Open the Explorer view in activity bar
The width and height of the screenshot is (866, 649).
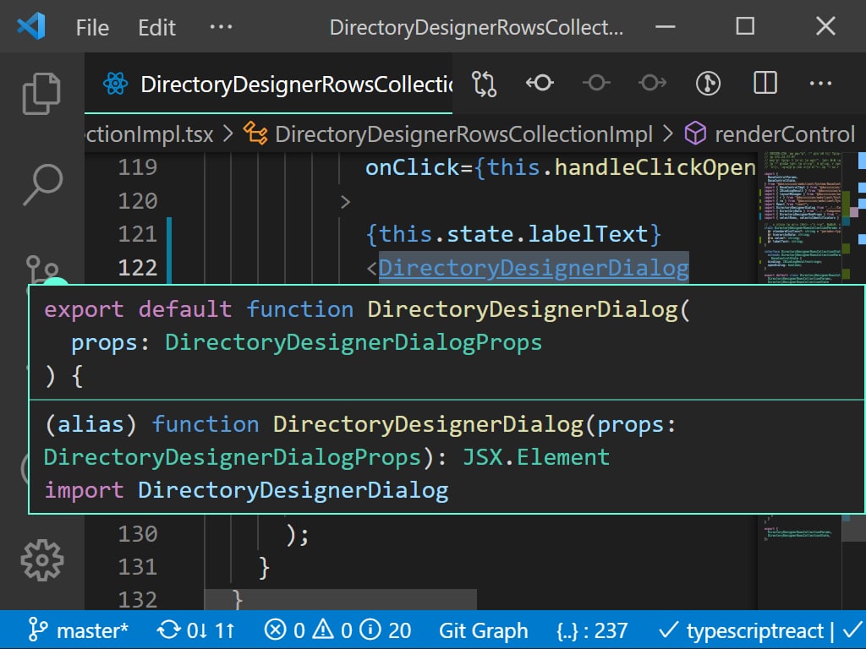point(41,93)
